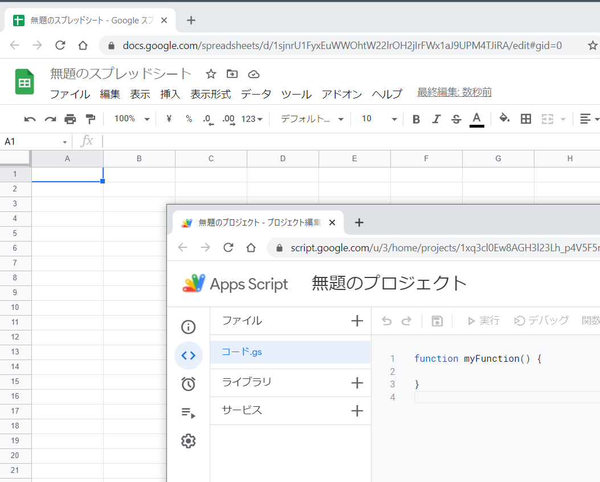
Task: Open merge cells dropdown arrow
Action: click(563, 119)
